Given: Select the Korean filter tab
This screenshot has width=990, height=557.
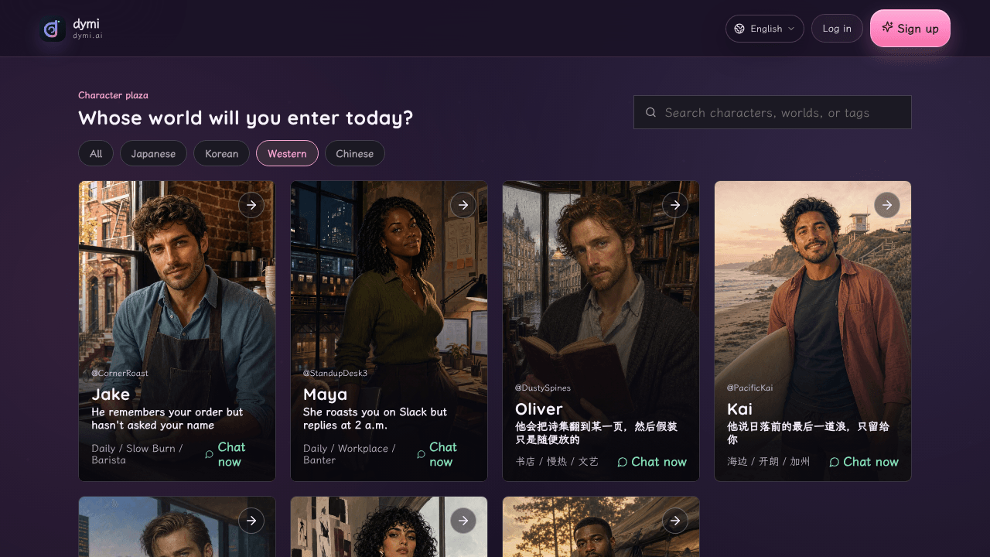Looking at the screenshot, I should [x=222, y=153].
